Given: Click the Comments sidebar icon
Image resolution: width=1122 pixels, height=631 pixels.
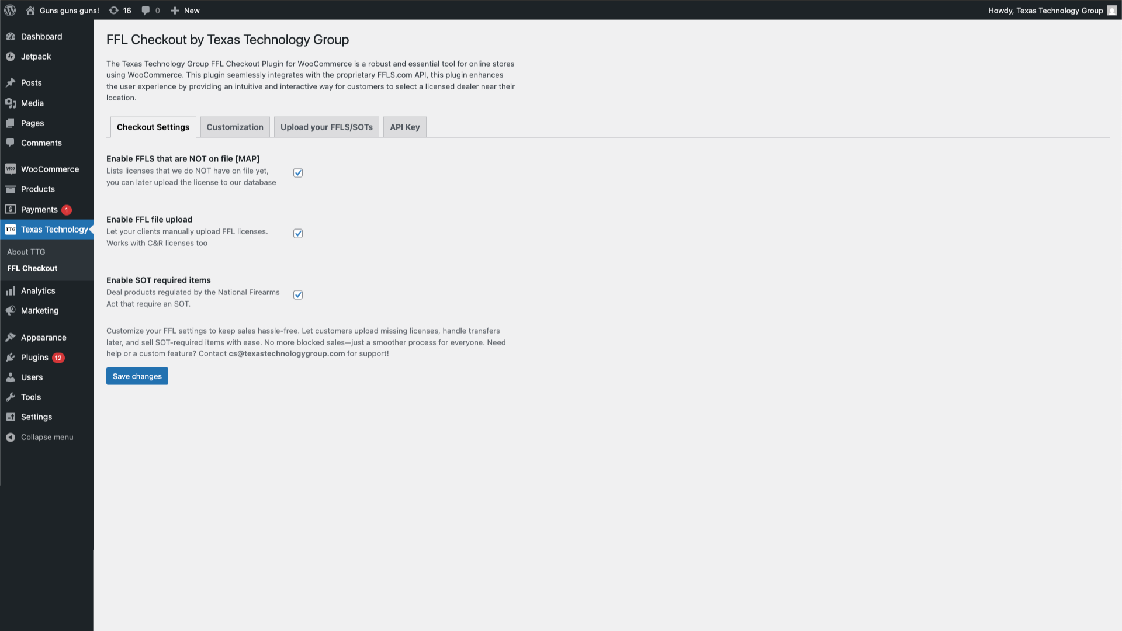Looking at the screenshot, I should click(11, 143).
